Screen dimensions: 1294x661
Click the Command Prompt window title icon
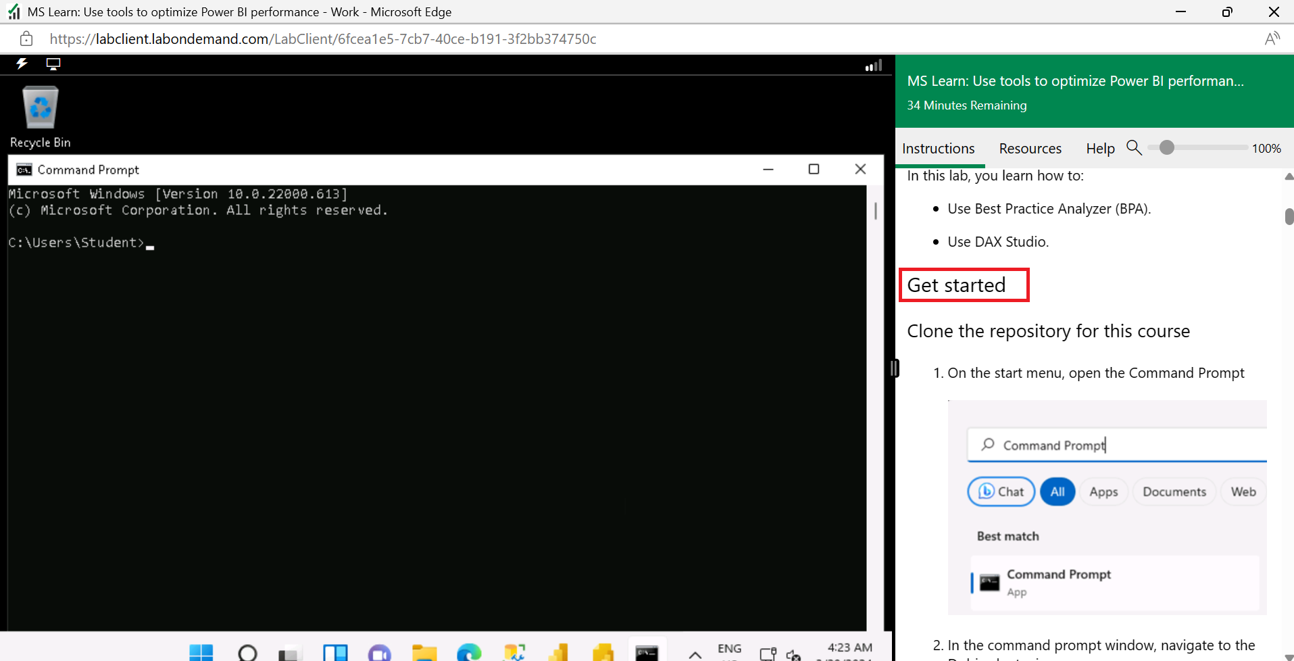24,170
